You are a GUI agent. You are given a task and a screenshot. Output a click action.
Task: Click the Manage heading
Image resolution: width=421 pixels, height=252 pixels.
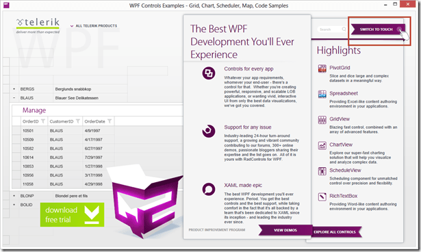(x=34, y=110)
